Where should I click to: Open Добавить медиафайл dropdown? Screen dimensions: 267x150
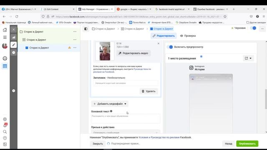[x=110, y=104]
